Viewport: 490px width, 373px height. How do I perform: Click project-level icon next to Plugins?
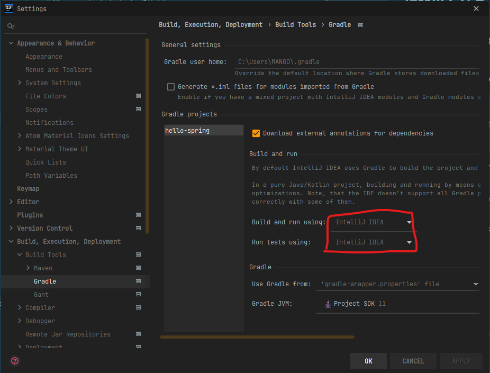click(138, 215)
